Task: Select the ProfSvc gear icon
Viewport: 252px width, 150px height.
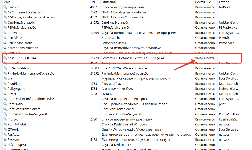Action: pos(5,119)
